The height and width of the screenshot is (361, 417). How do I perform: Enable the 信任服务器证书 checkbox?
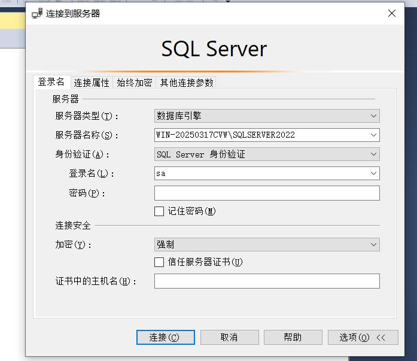pos(159,262)
